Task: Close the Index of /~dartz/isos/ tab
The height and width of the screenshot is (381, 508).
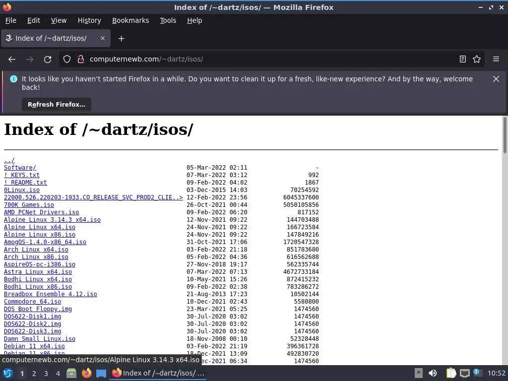Action: (102, 38)
